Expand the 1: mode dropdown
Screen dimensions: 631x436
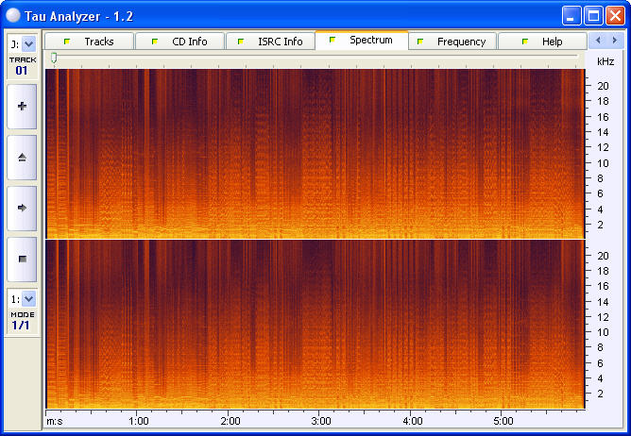point(28,298)
